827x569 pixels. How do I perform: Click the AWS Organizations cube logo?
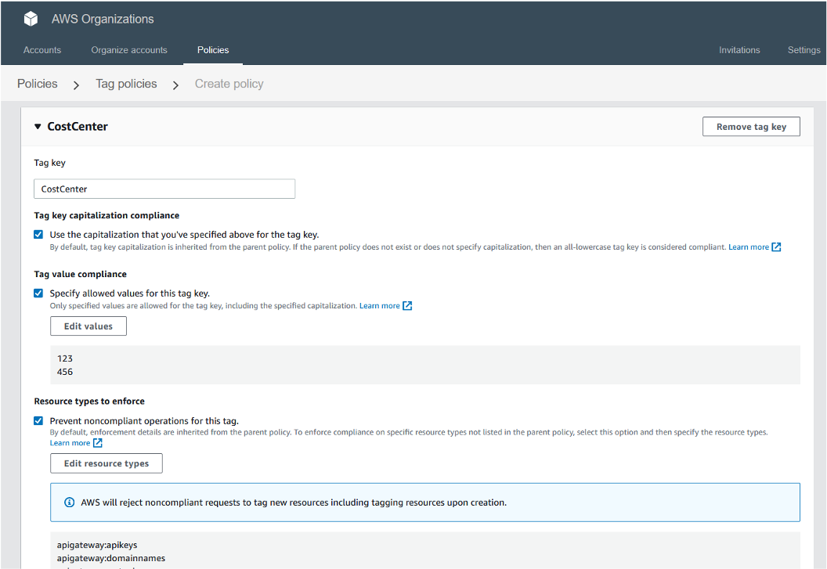[31, 19]
